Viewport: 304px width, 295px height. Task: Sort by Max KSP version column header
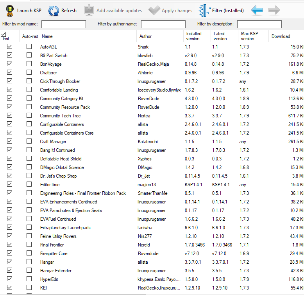[253, 36]
